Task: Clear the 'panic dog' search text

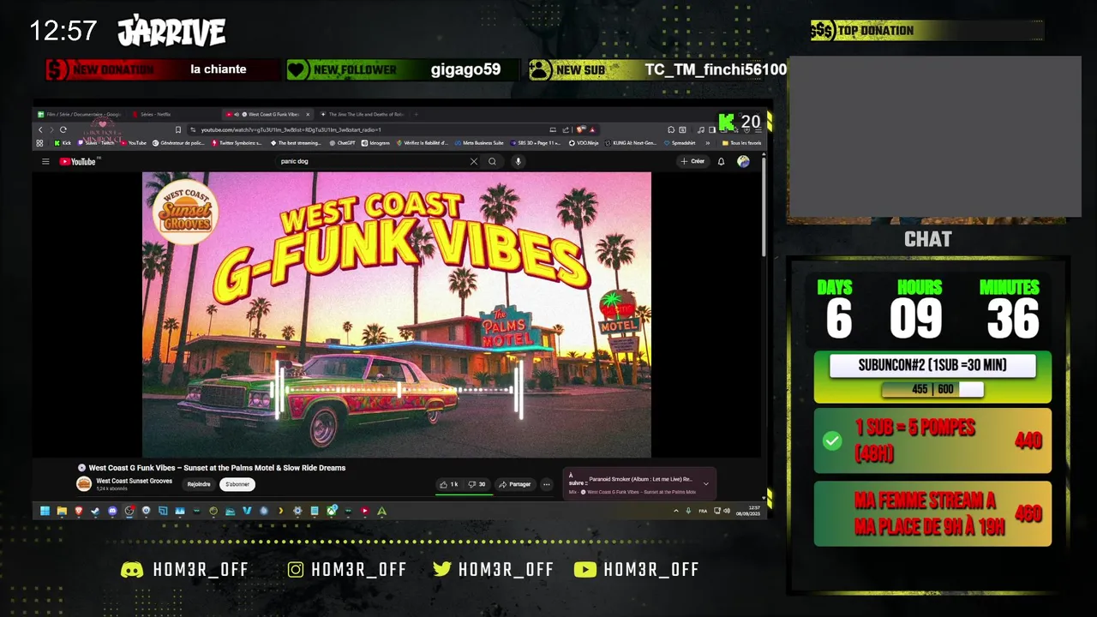Action: [474, 161]
